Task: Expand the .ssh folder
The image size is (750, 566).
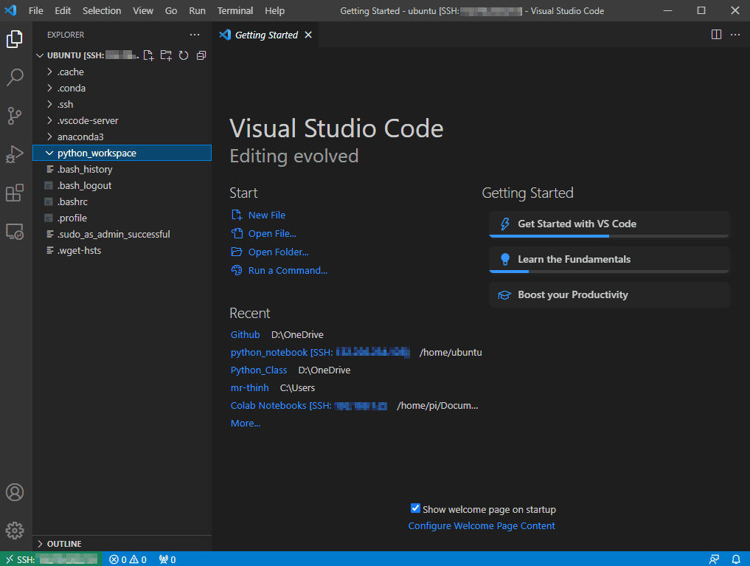Action: [122, 104]
